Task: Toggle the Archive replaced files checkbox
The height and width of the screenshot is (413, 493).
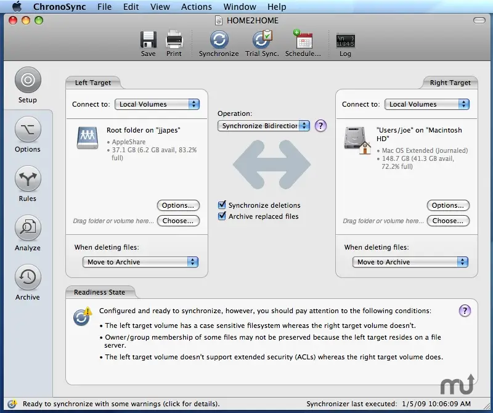Action: tap(222, 216)
